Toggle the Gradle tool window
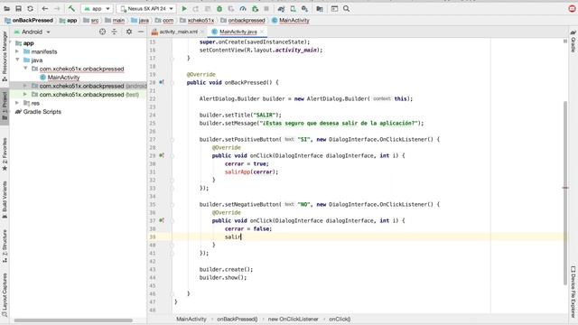Viewport: 578px width, 325px height. (x=573, y=42)
